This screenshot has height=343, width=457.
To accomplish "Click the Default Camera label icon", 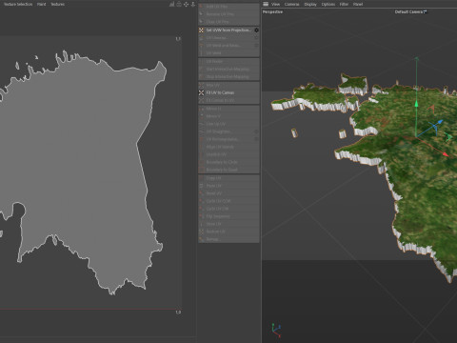I will pyautogui.click(x=426, y=11).
